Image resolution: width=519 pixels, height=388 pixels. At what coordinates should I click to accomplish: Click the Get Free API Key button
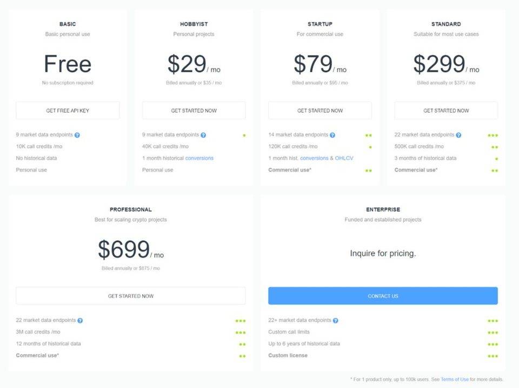pos(68,111)
